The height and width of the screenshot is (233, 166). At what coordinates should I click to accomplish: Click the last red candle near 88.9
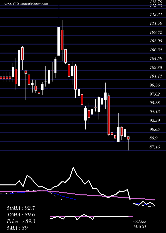pyautogui.click(x=128, y=138)
